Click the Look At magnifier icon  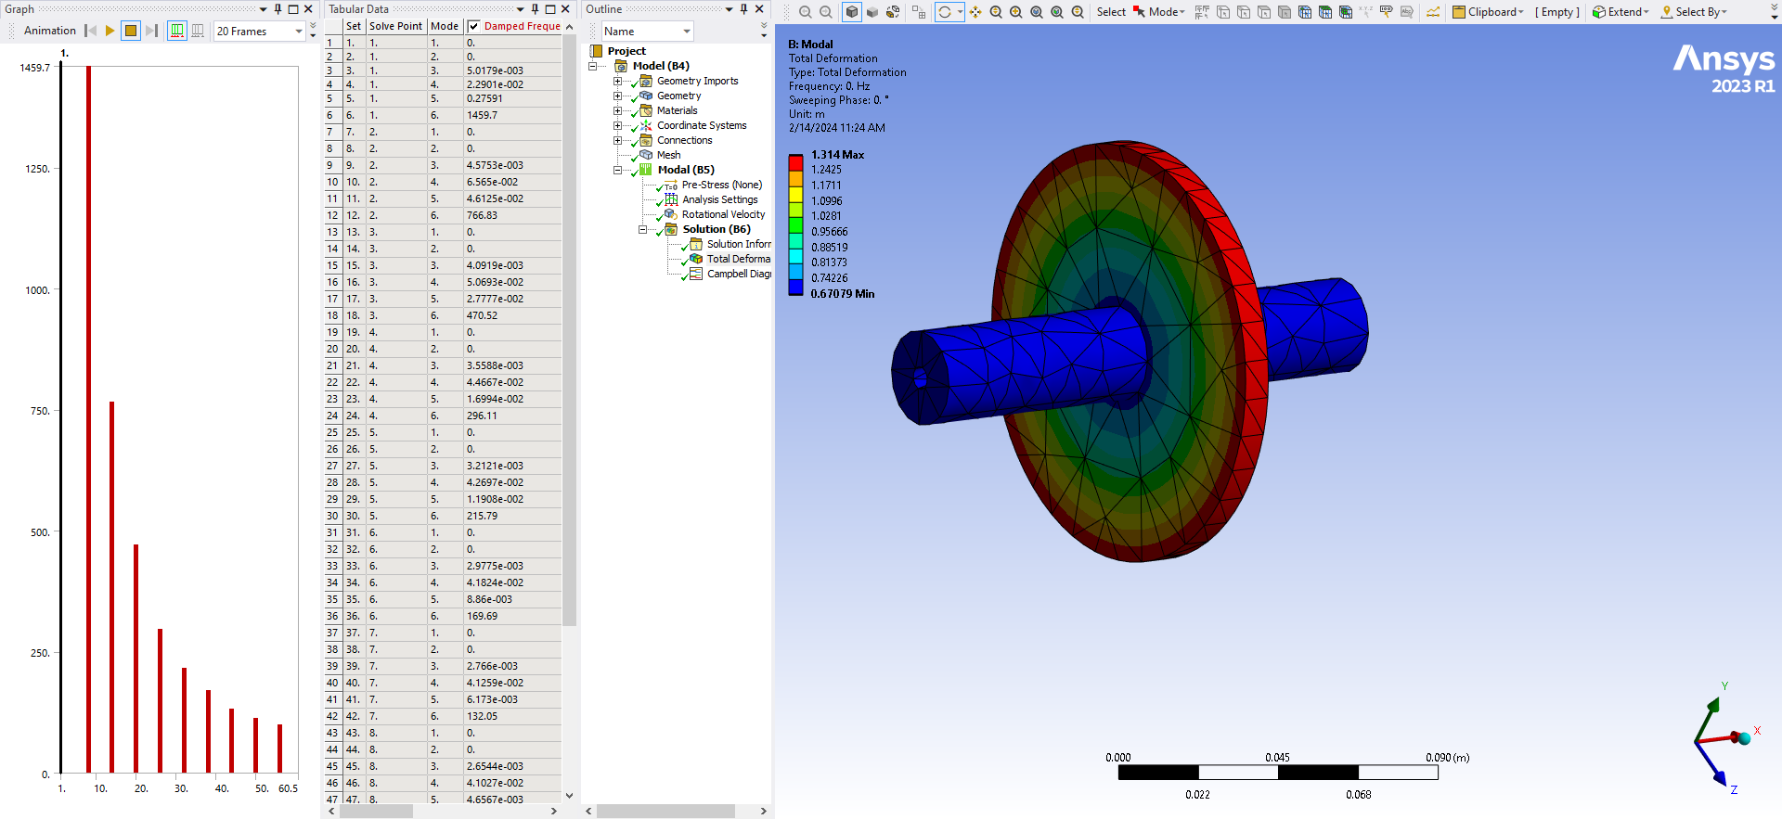point(1057,12)
